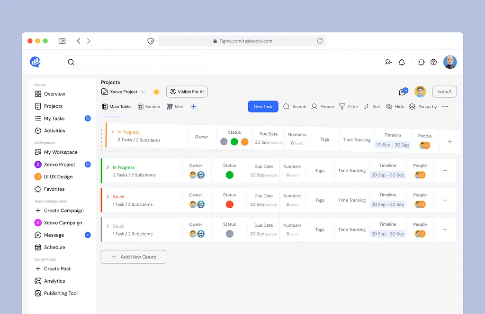
Task: Click the Sort arrows icon
Action: click(366, 107)
